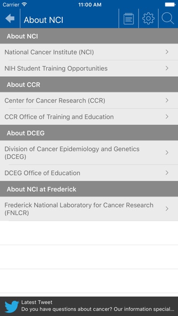The width and height of the screenshot is (178, 316).
Task: Expand CCR Office of Training chevron
Action: pyautogui.click(x=167, y=117)
